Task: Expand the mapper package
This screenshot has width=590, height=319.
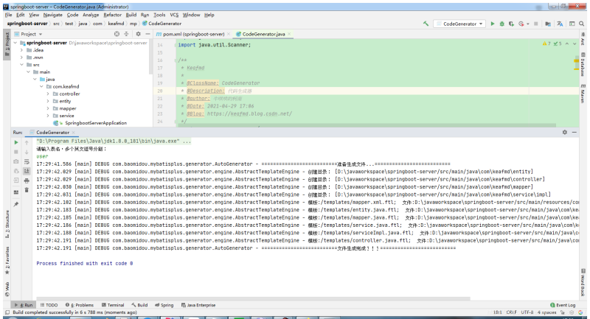Action: [48, 108]
